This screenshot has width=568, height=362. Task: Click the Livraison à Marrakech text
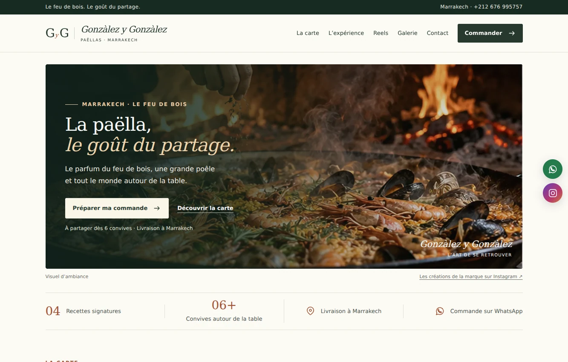[351, 311]
